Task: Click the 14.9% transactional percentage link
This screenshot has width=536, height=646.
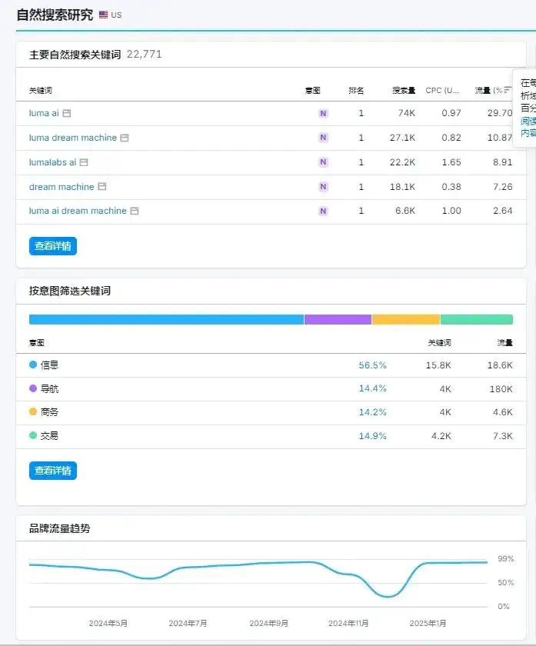Action: pyautogui.click(x=372, y=436)
